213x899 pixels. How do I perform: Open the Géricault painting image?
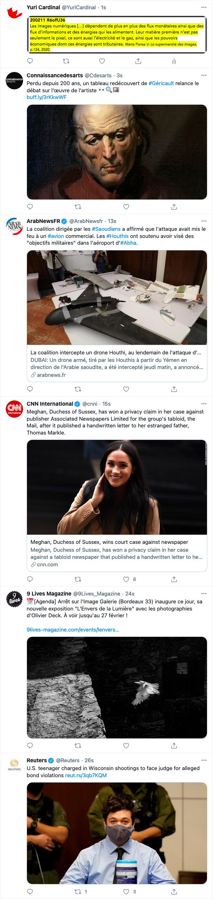117,152
